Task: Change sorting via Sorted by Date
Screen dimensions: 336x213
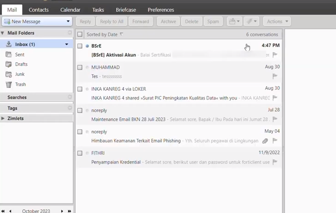Action: click(x=105, y=34)
